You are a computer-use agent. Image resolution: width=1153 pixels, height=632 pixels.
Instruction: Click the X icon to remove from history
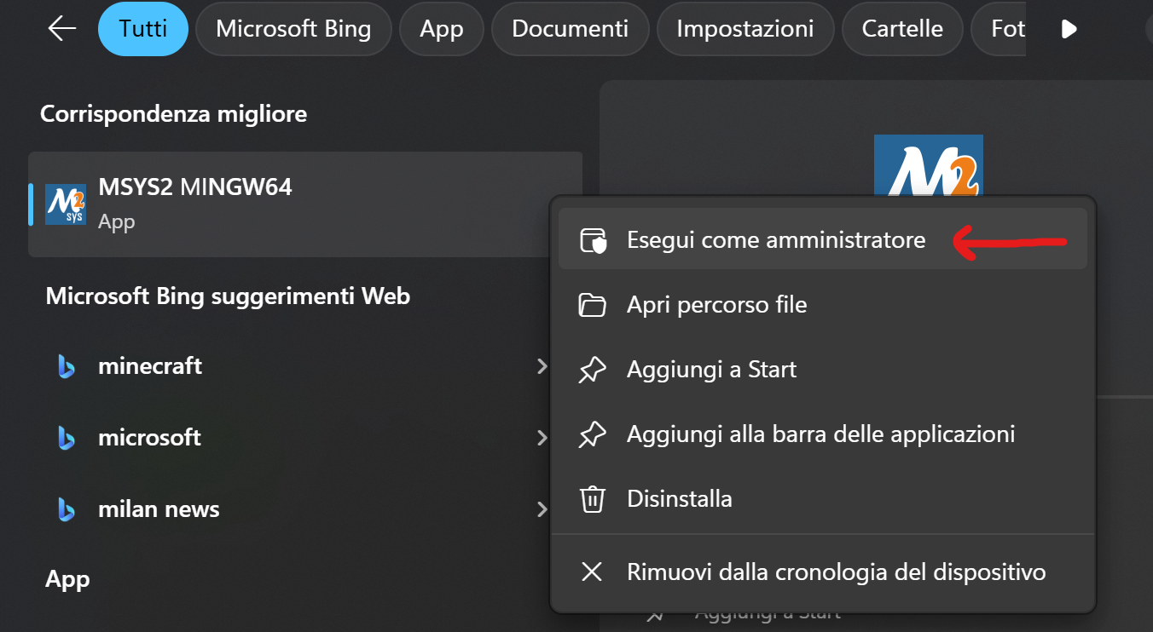click(x=592, y=572)
